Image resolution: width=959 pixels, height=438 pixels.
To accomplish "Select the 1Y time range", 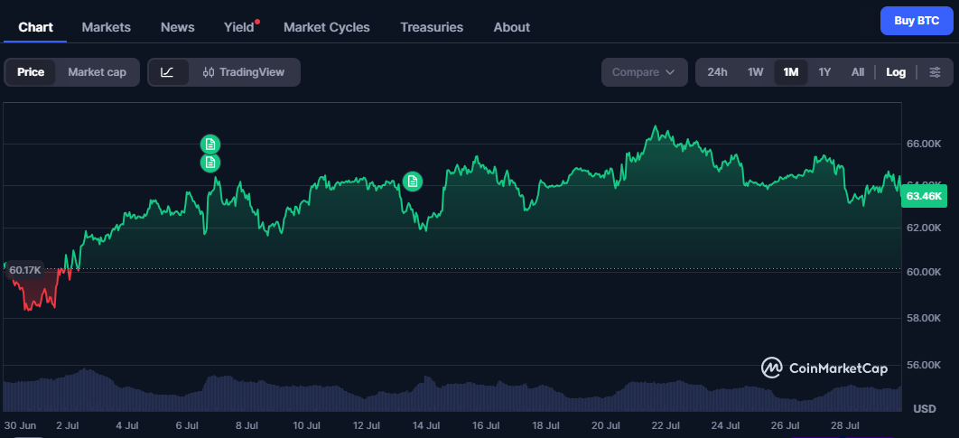I will pos(824,72).
